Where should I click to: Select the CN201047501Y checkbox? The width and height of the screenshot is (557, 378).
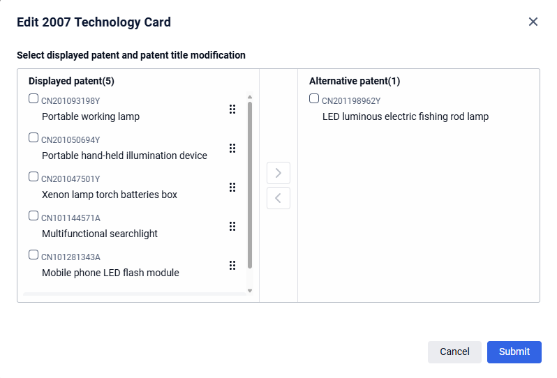tap(34, 177)
